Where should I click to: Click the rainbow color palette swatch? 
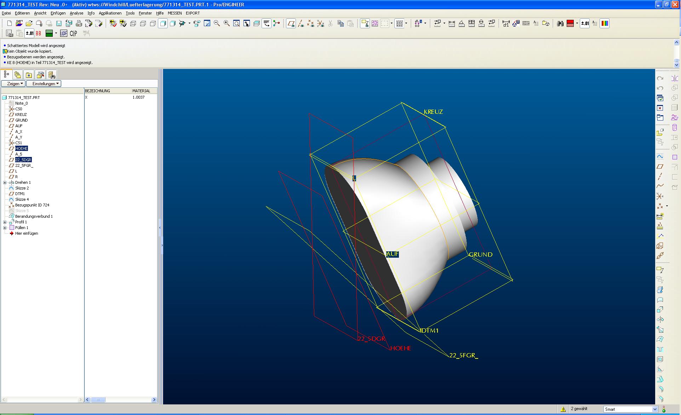click(605, 23)
